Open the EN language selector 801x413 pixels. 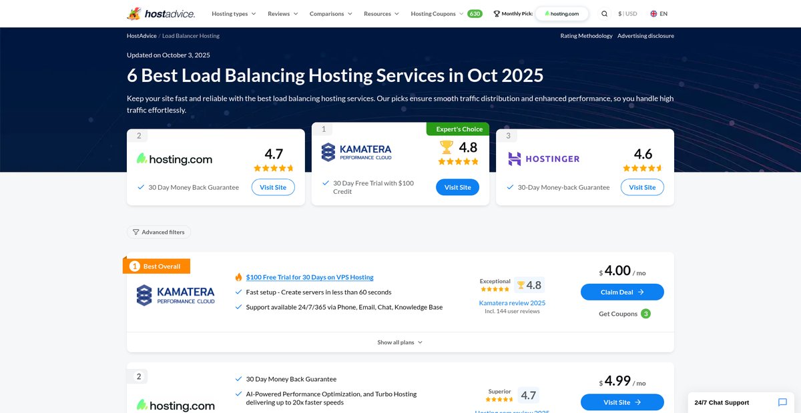tap(658, 13)
